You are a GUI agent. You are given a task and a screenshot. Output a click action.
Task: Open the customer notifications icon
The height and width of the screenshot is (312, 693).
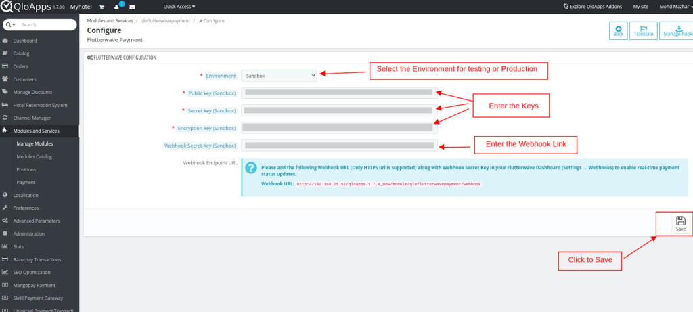click(x=117, y=7)
